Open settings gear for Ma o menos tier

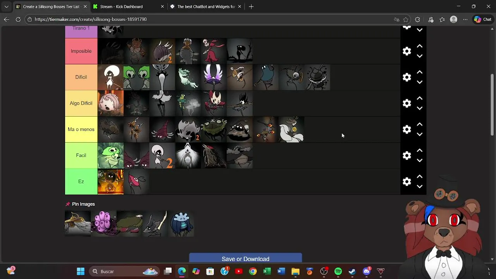coord(406,129)
